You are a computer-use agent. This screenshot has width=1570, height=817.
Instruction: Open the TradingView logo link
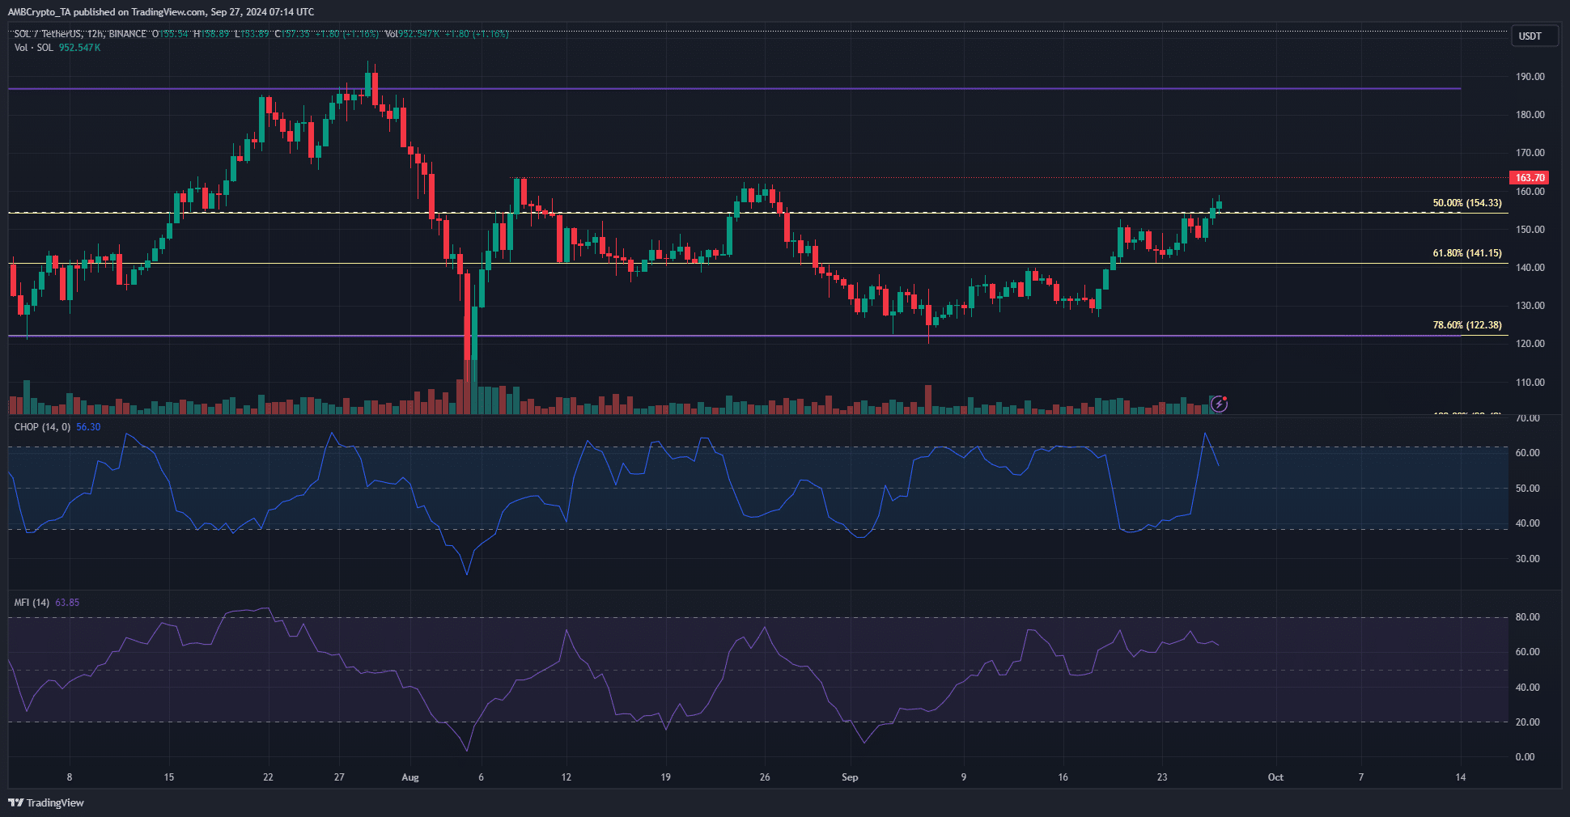(46, 802)
